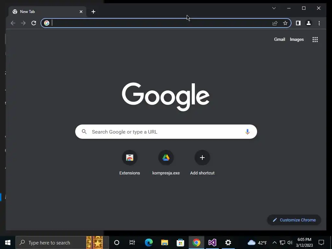Click the Chrome taskbar icon
332x249 pixels.
(x=196, y=243)
